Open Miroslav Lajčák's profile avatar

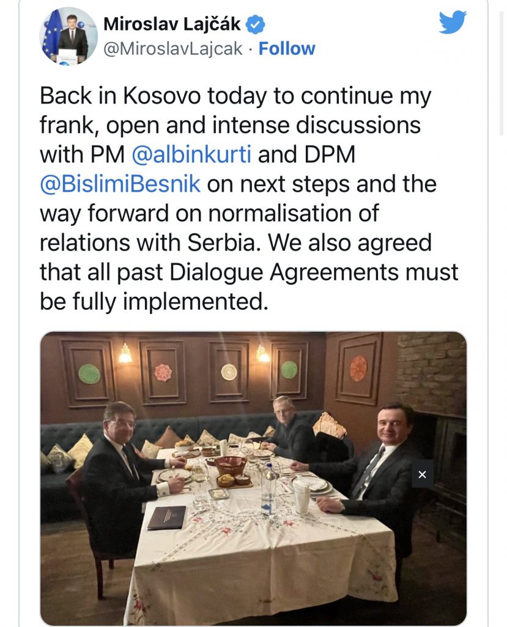coord(68,36)
